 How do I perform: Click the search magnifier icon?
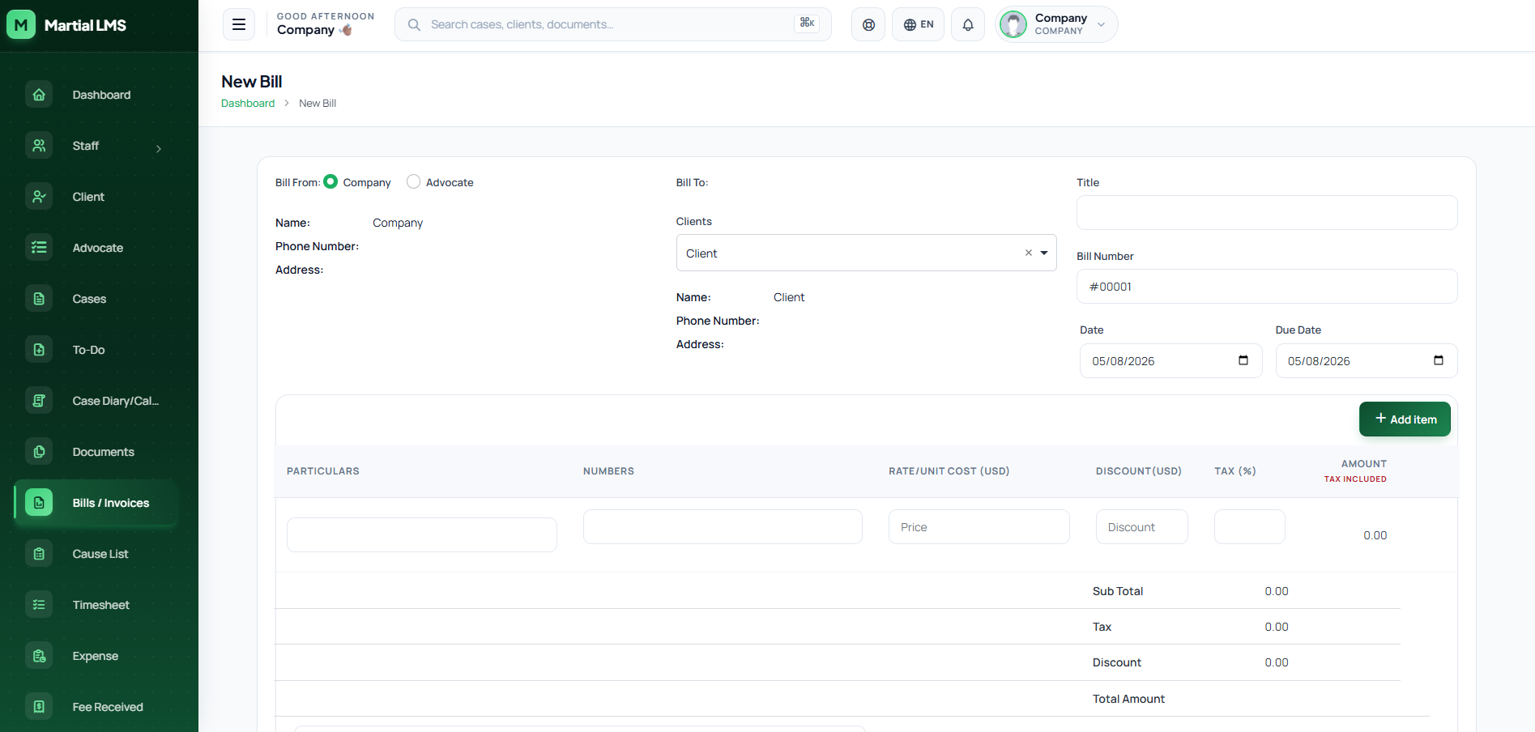tap(414, 24)
